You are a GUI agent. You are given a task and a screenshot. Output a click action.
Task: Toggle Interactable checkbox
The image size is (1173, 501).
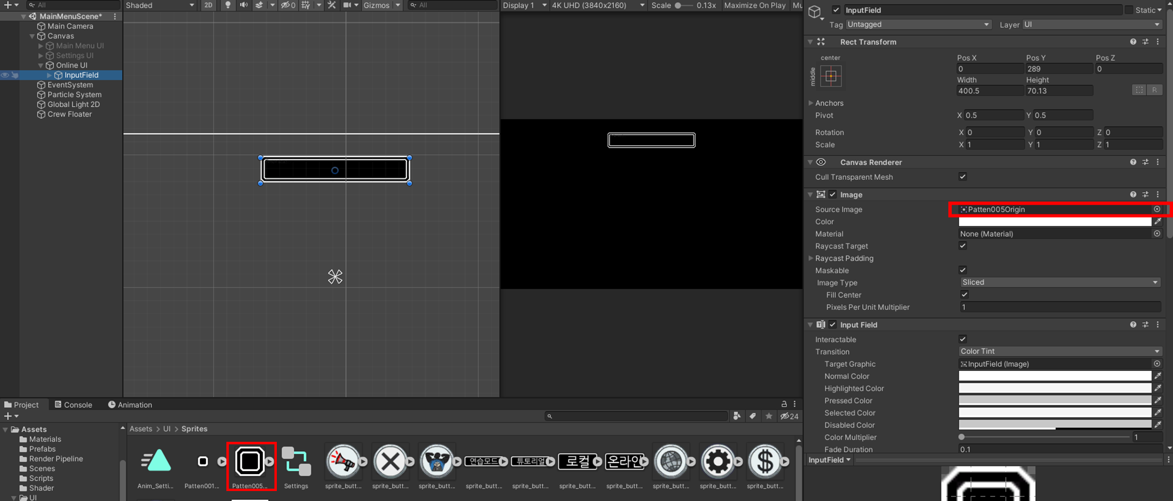[x=962, y=339]
